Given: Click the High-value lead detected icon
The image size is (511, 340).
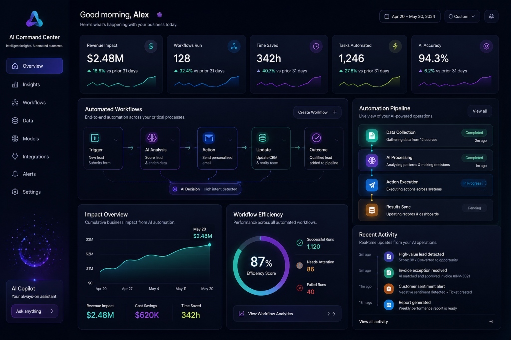Looking at the screenshot, I should pos(388,257).
